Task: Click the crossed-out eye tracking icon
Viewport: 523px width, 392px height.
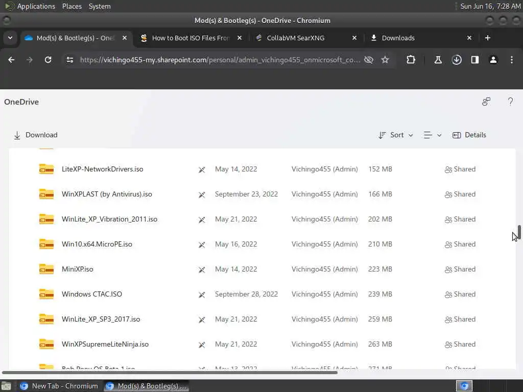Action: [369, 60]
